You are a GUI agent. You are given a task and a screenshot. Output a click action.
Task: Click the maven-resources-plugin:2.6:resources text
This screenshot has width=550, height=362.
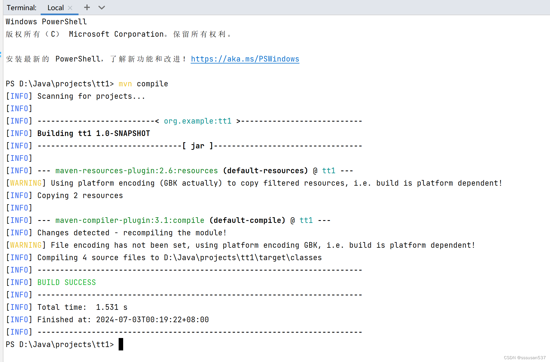click(136, 170)
